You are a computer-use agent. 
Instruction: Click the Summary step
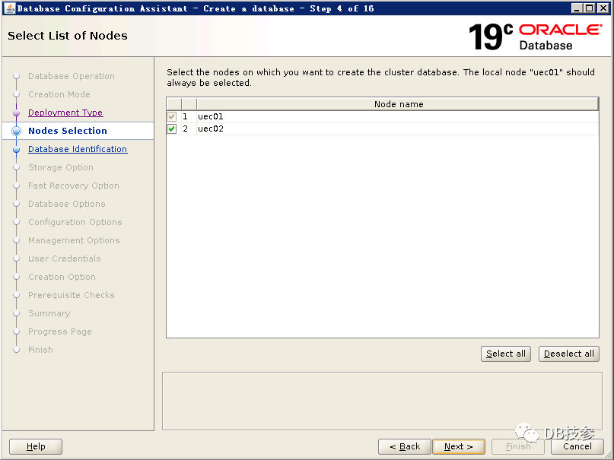[x=49, y=313]
